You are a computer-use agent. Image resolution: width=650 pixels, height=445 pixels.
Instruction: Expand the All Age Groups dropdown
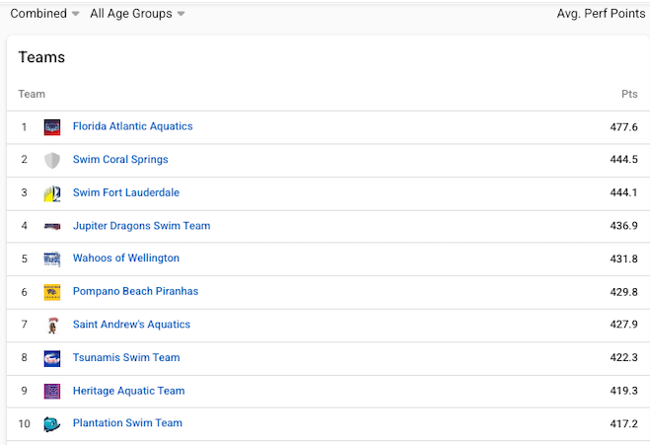(137, 14)
